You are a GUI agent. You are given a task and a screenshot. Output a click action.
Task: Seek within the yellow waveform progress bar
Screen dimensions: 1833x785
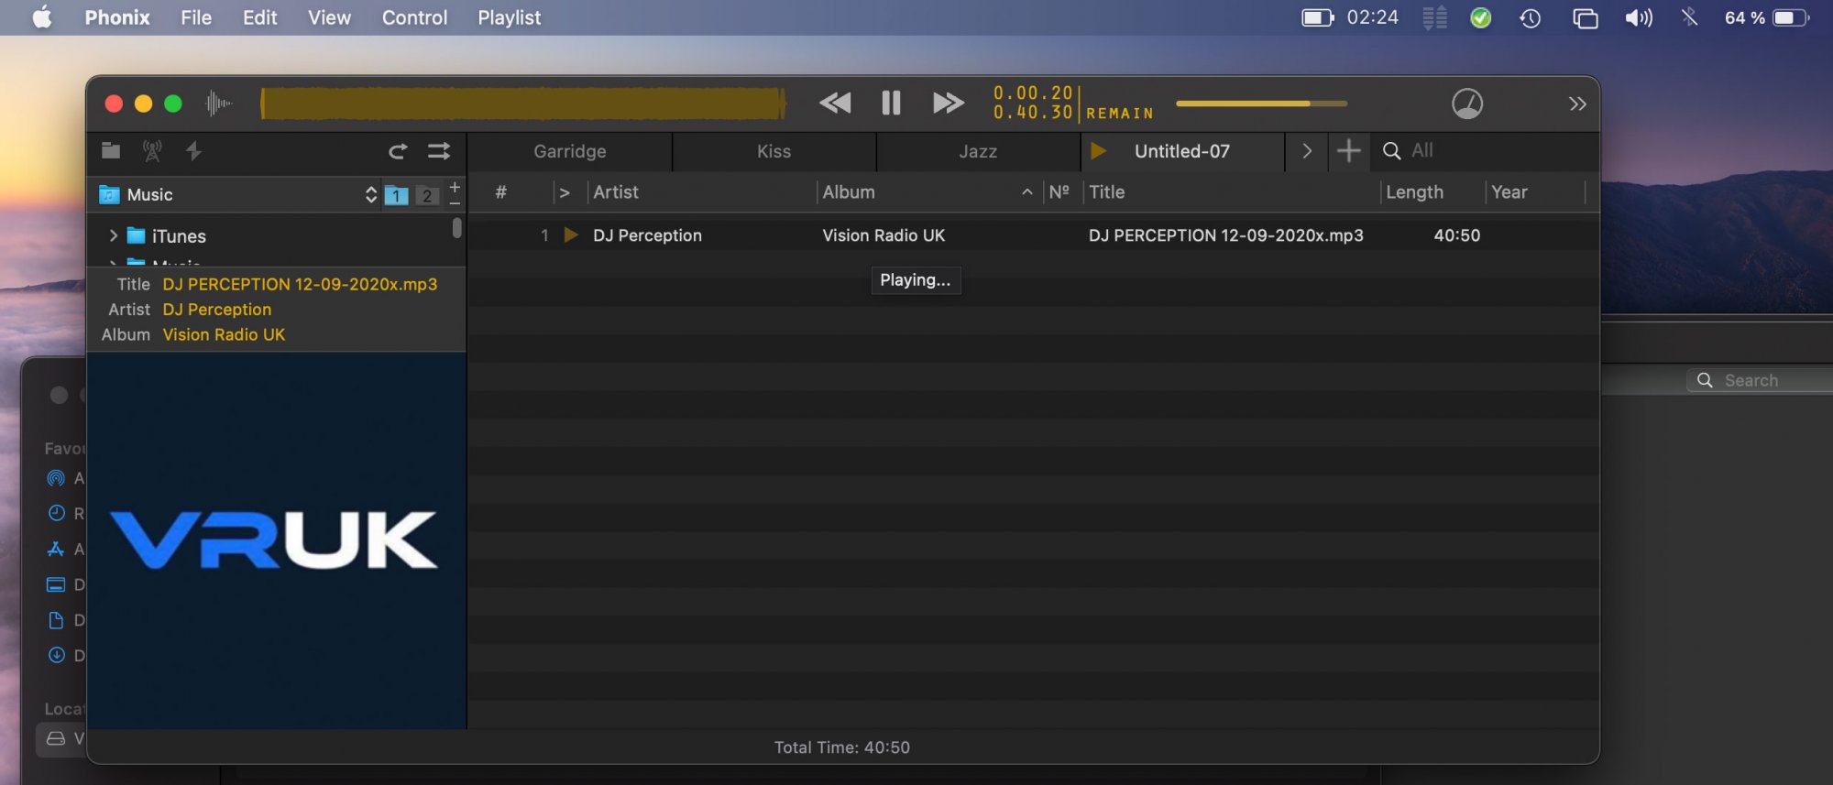[523, 104]
